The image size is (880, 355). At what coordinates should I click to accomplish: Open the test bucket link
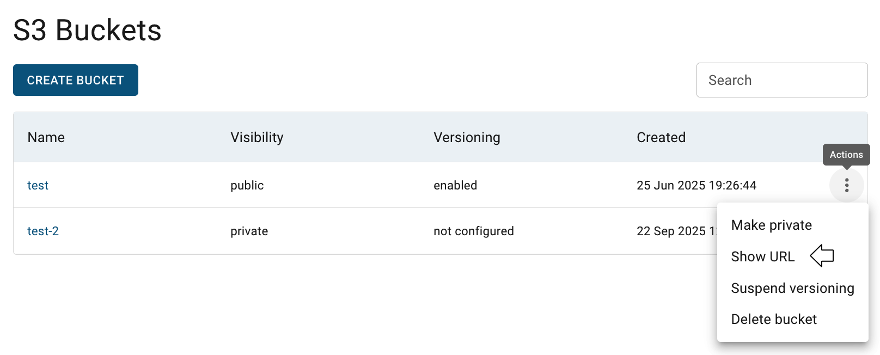tap(38, 186)
